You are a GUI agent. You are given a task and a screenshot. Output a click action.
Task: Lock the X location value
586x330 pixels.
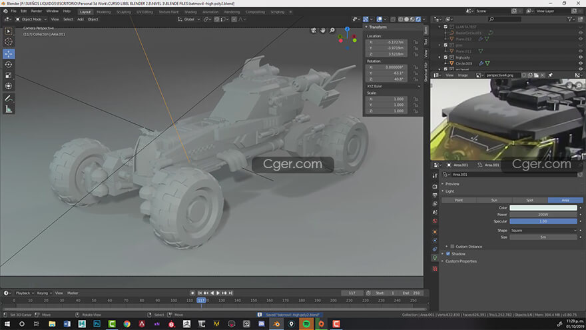(x=416, y=42)
